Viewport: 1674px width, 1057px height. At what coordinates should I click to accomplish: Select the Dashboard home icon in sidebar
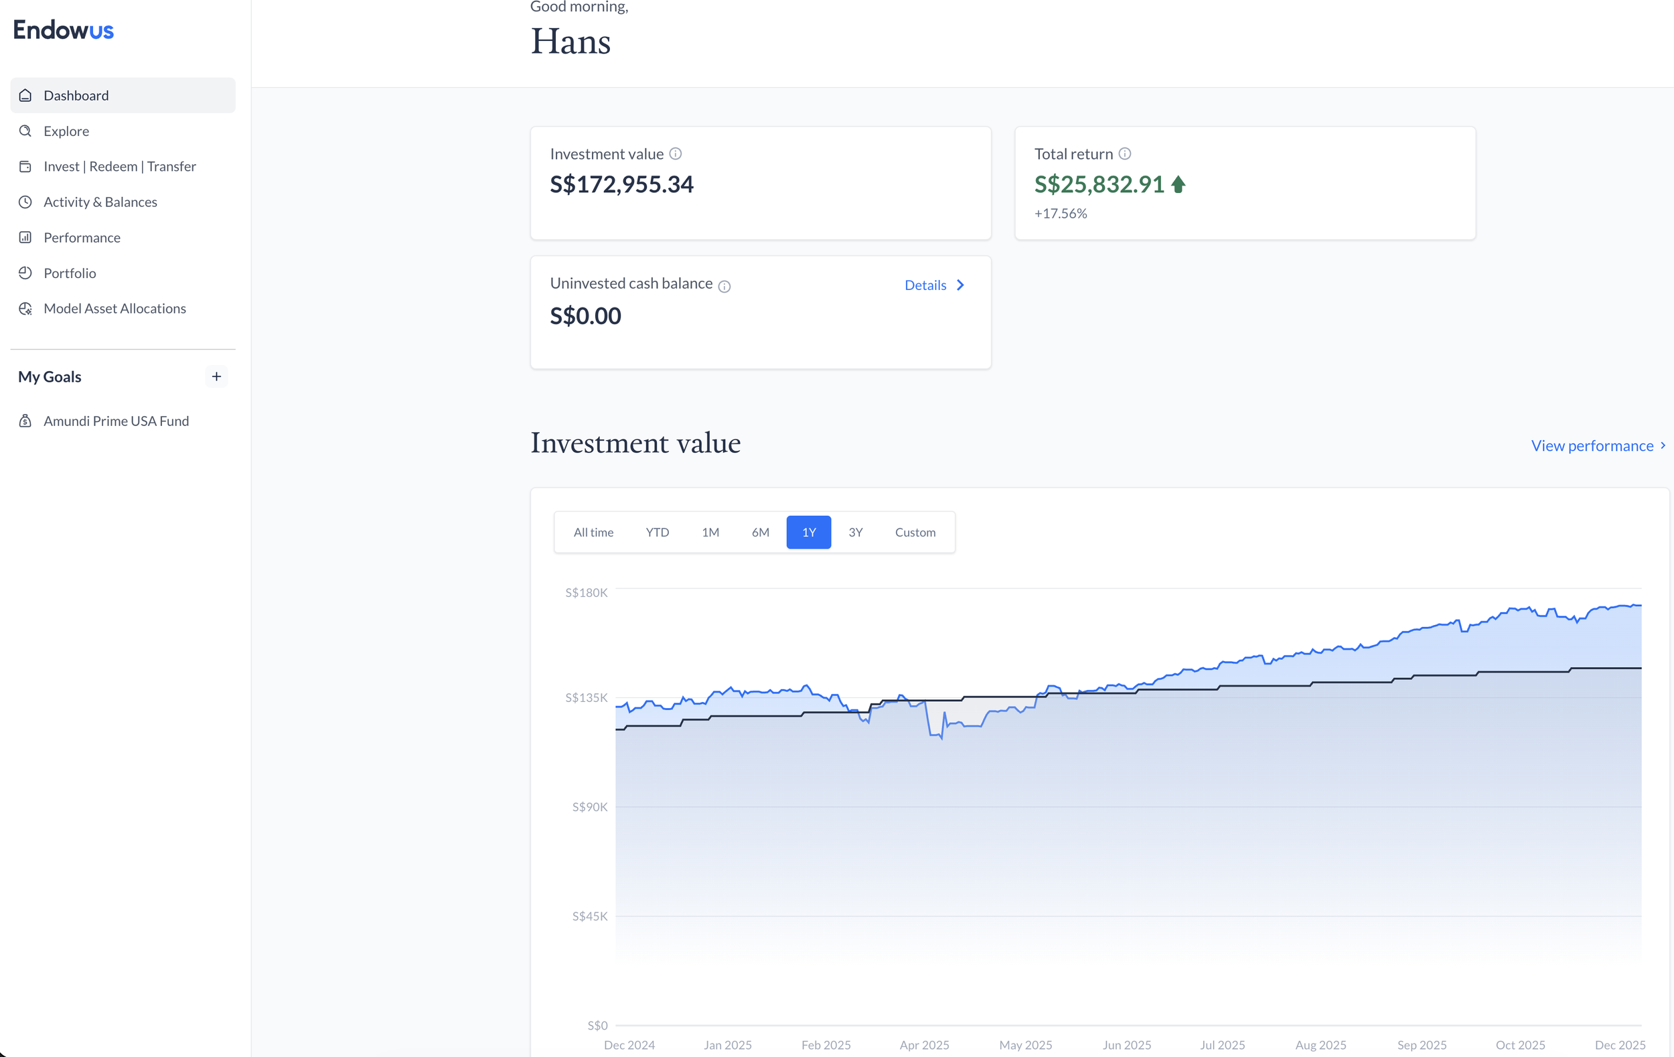coord(25,95)
